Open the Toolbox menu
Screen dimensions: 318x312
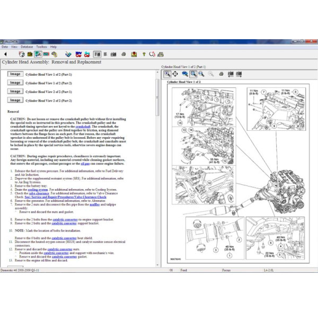(42, 47)
